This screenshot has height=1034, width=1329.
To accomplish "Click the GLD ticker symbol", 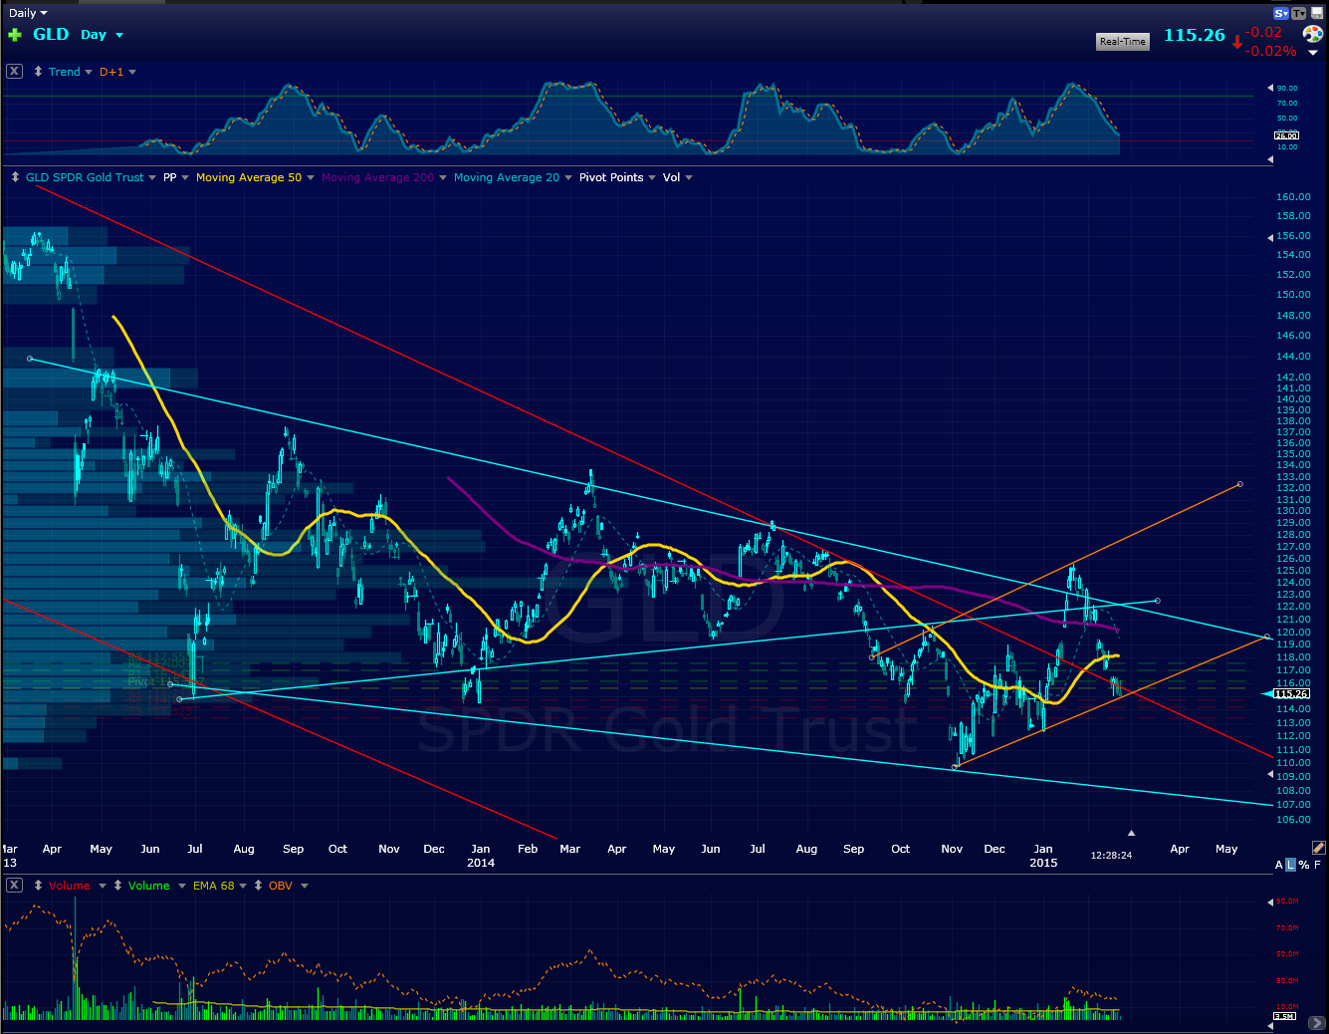I will tap(51, 34).
